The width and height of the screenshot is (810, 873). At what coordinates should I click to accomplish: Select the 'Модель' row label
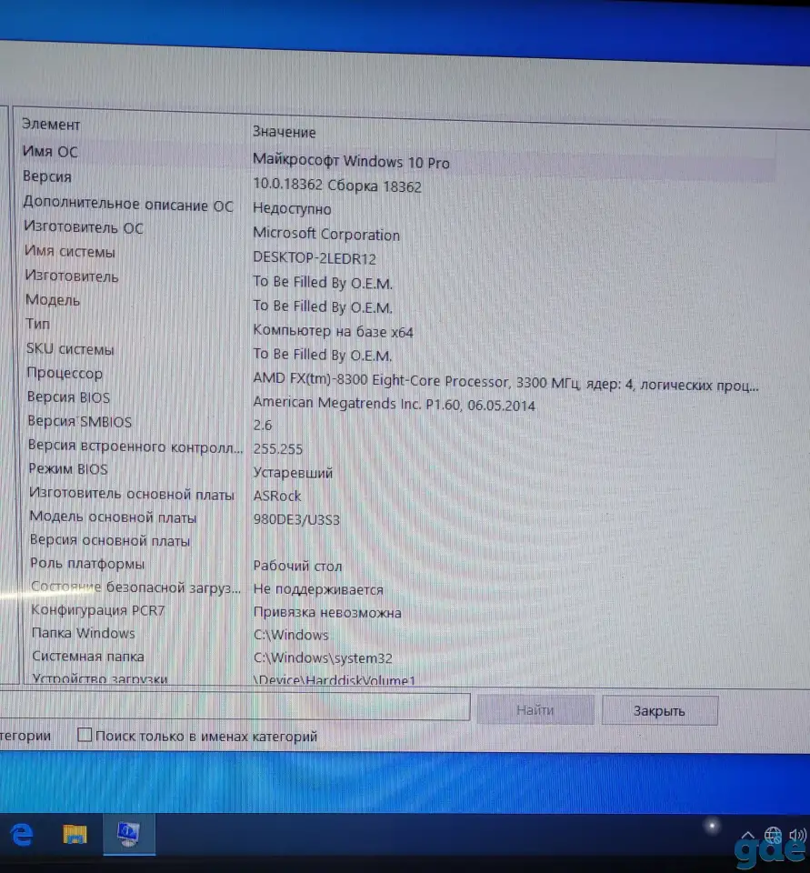point(53,299)
